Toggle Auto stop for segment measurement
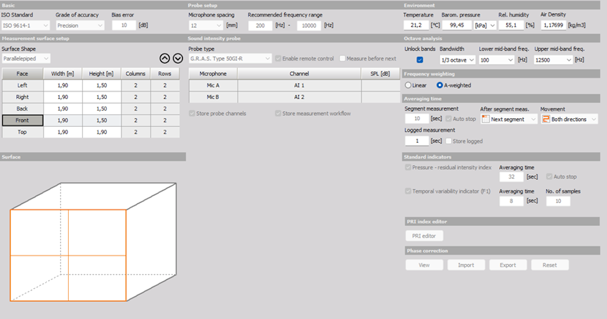The image size is (607, 319). pos(449,119)
